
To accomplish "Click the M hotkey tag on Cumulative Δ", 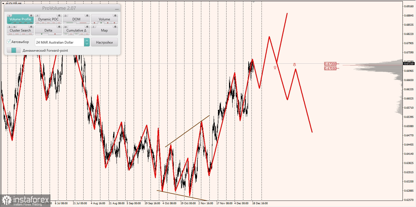I will (x=66, y=27).
